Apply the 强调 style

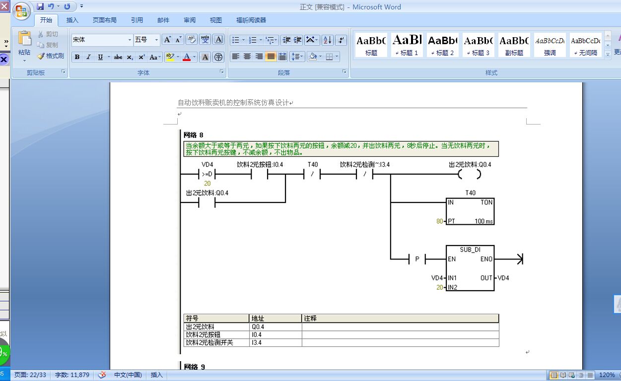click(550, 45)
